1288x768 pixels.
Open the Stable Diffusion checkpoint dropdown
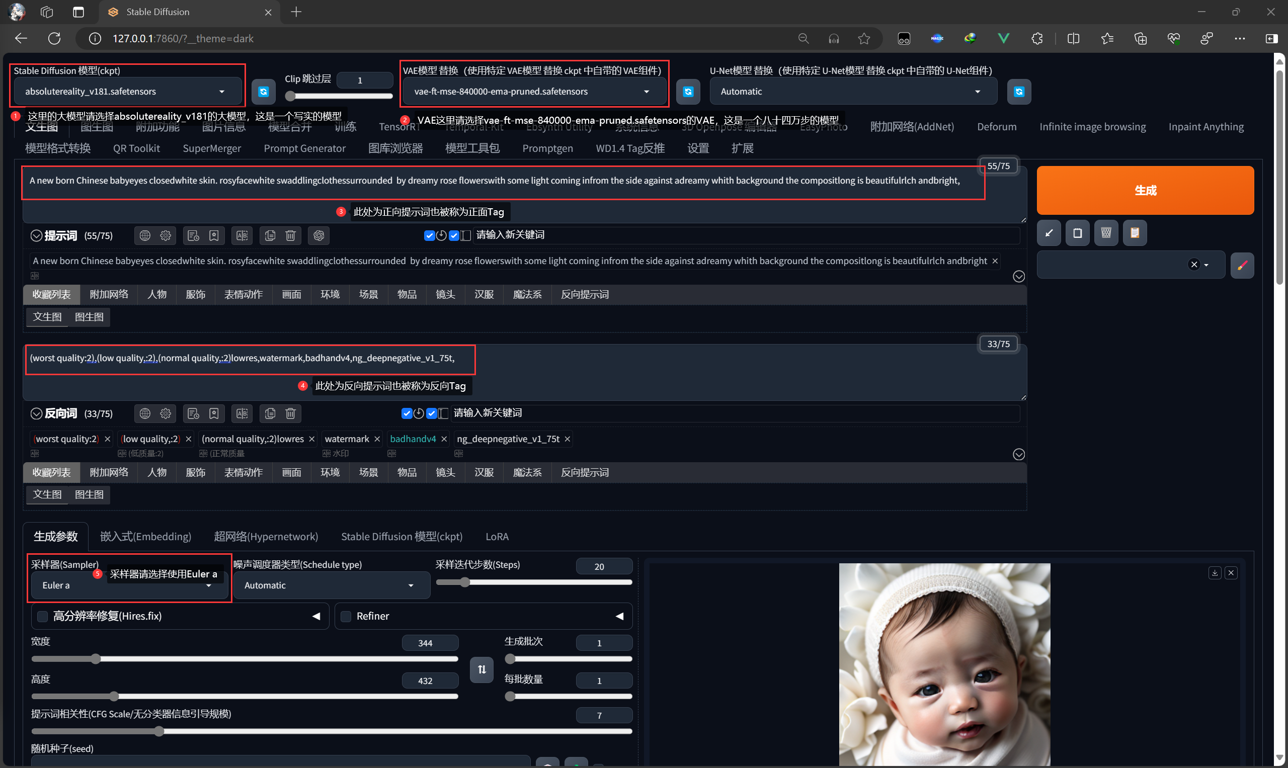pyautogui.click(x=127, y=92)
